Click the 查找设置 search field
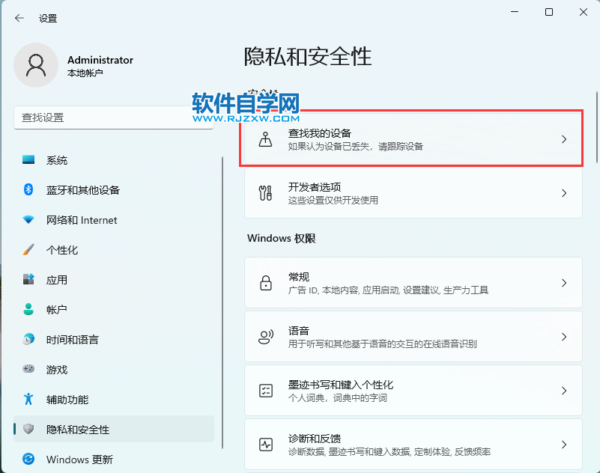Viewport: 600px width, 473px height. 114,118
